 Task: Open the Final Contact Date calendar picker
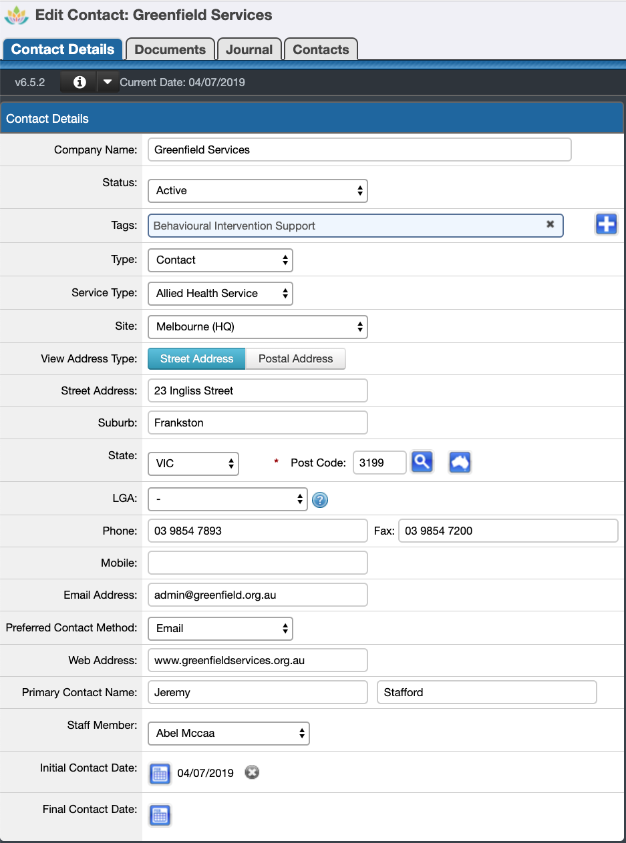coord(160,815)
